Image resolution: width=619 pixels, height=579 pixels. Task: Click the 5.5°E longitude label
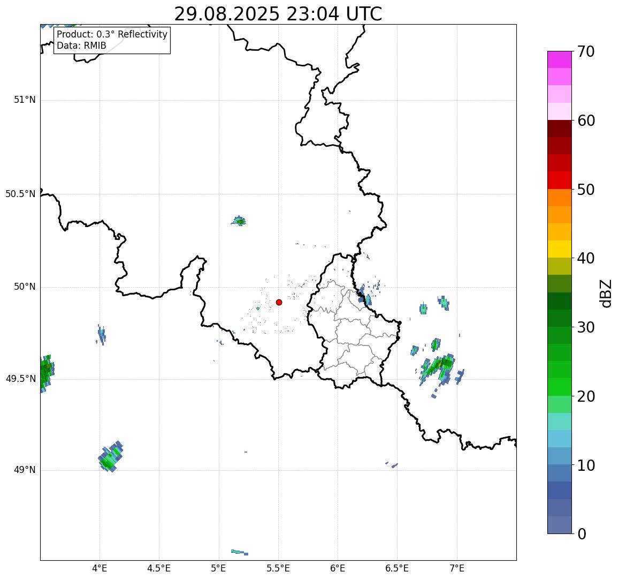tap(278, 568)
